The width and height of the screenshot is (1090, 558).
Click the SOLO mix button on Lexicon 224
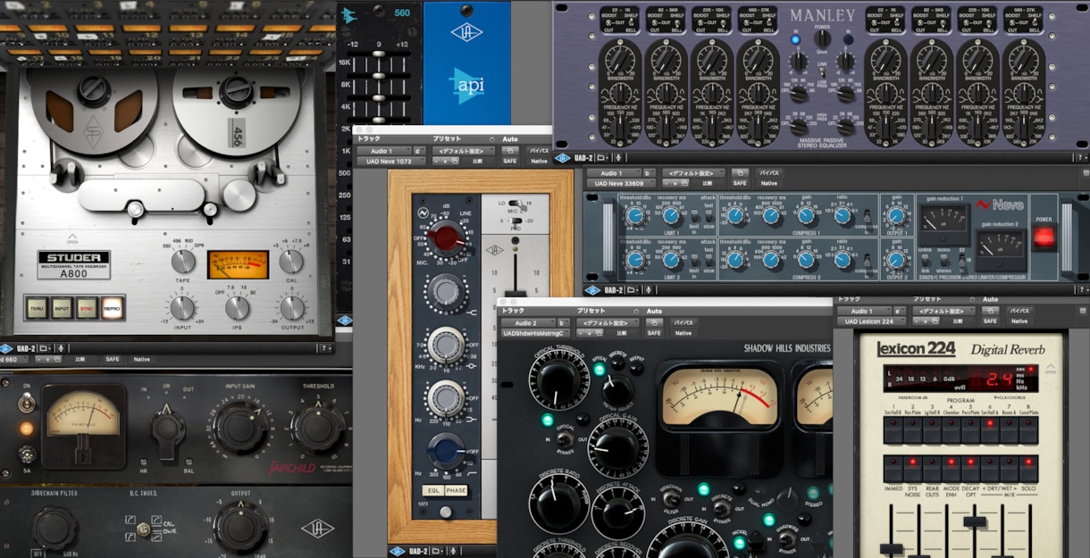coord(1028,469)
